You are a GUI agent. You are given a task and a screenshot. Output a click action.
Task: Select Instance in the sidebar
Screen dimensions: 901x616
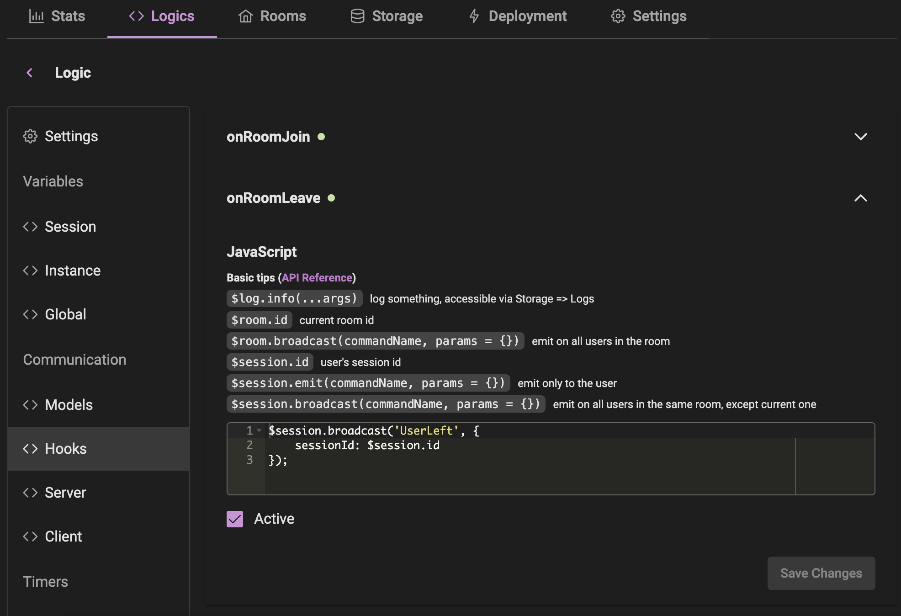[x=99, y=271]
